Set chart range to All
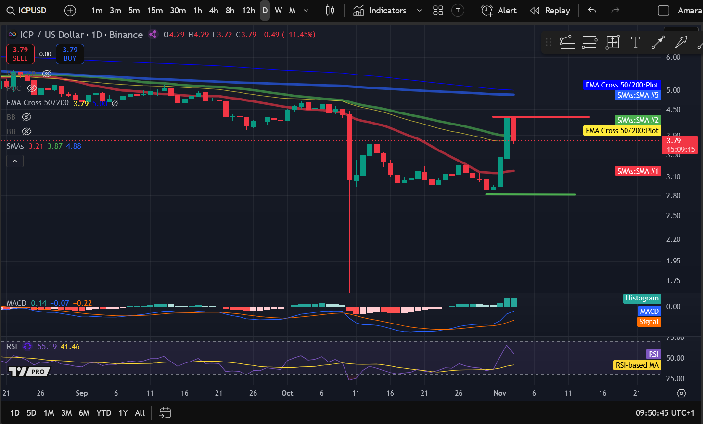Screen dimensions: 703x424 [x=140, y=413]
